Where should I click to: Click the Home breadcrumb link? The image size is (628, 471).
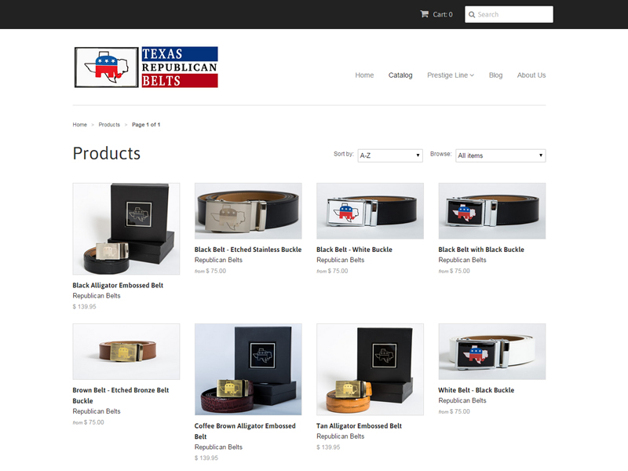80,125
